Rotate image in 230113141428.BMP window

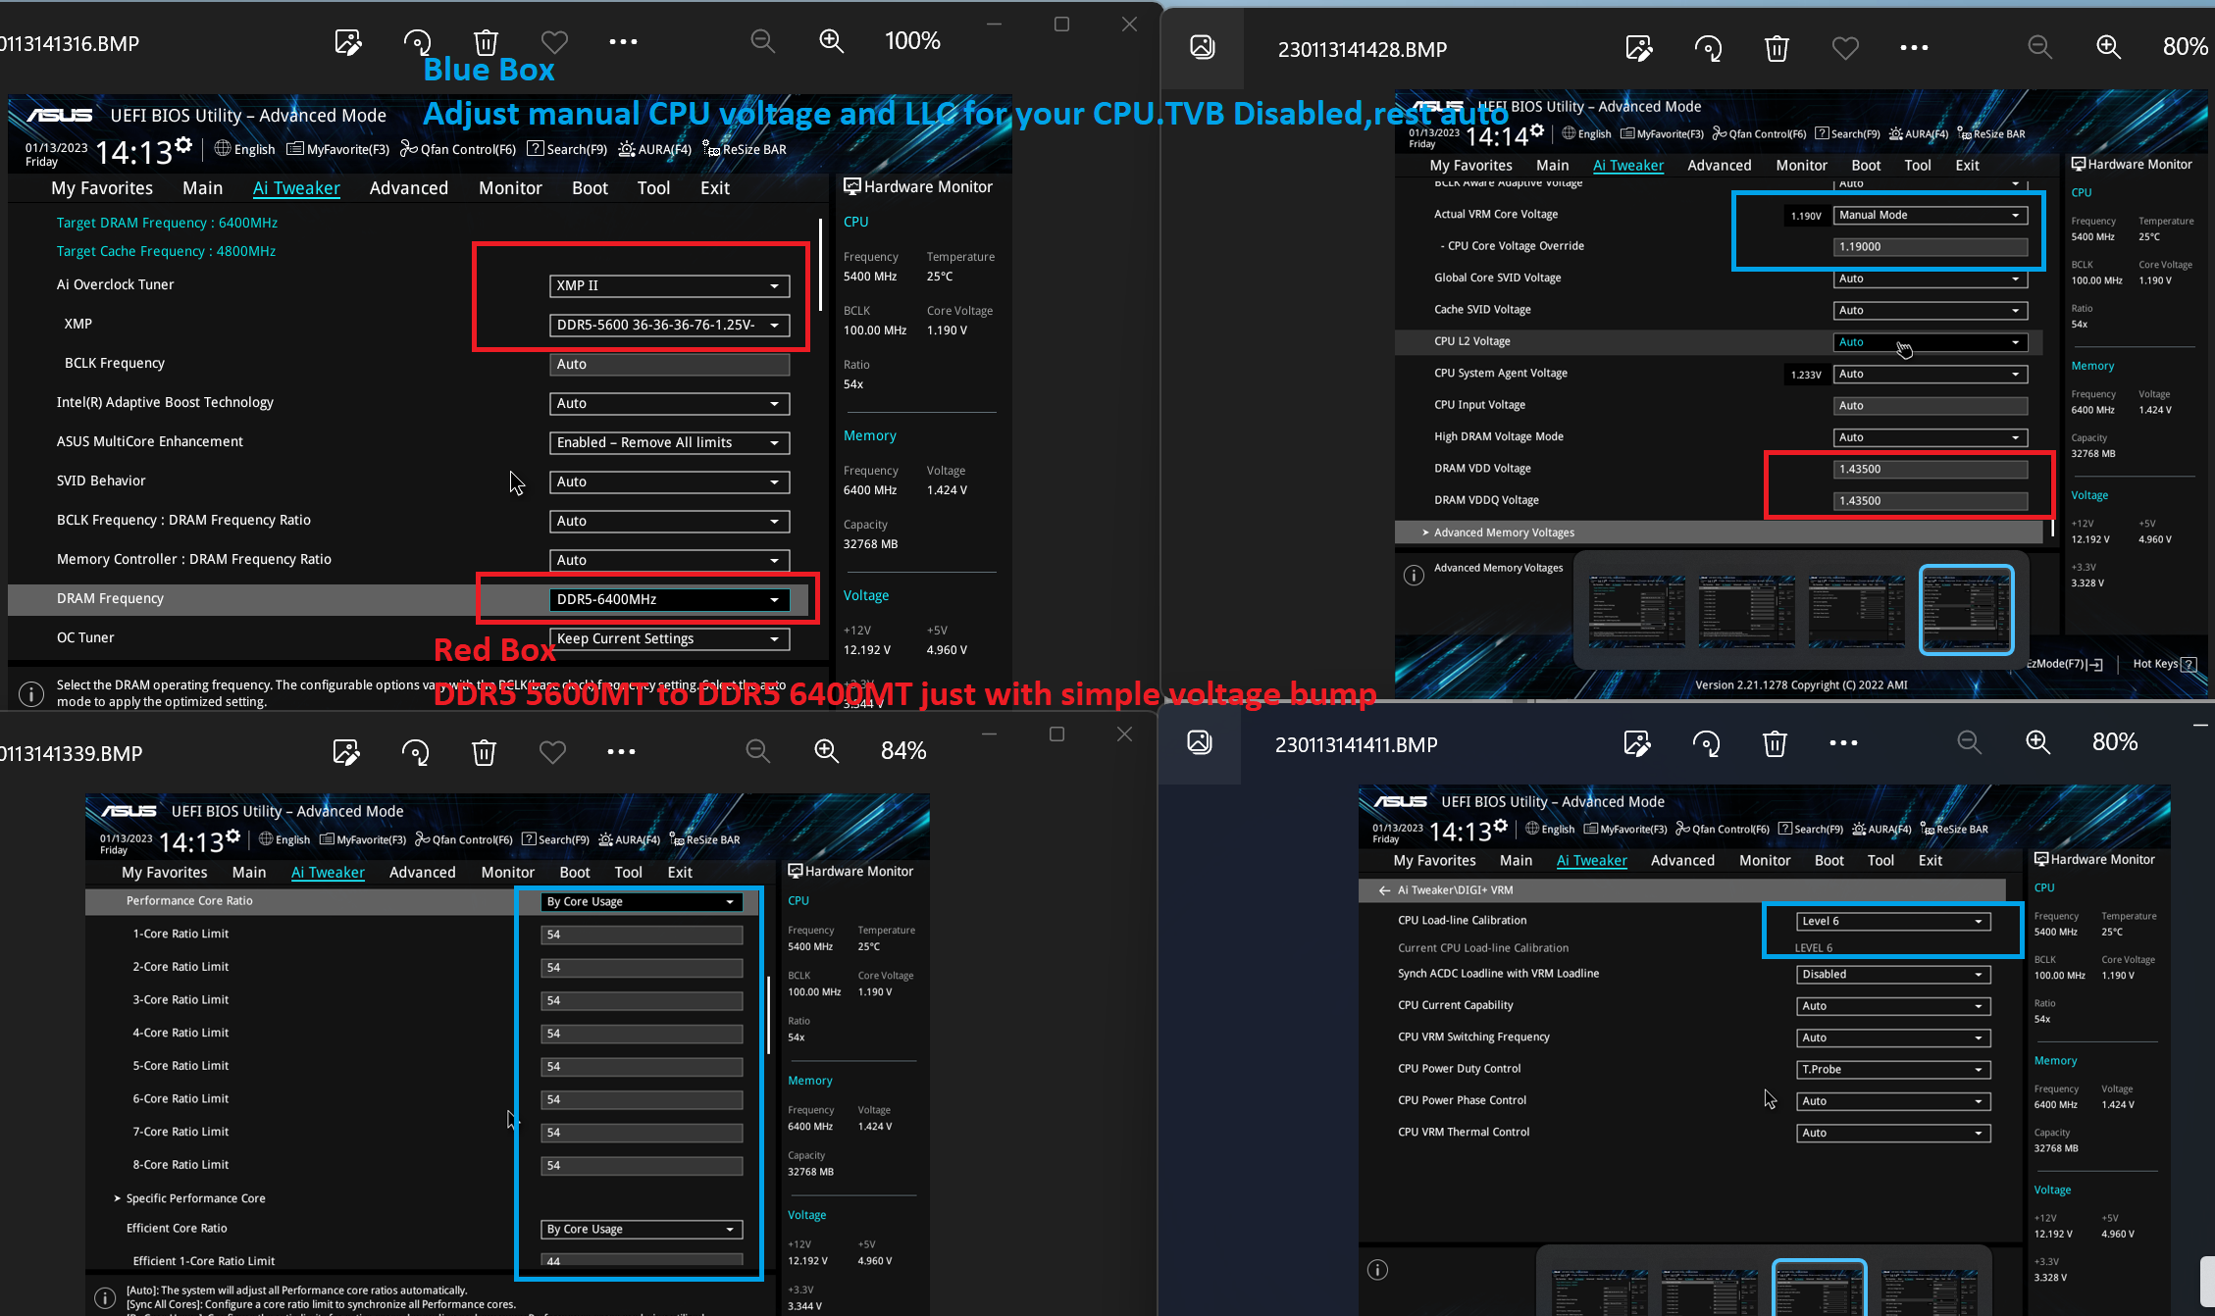click(x=1708, y=48)
